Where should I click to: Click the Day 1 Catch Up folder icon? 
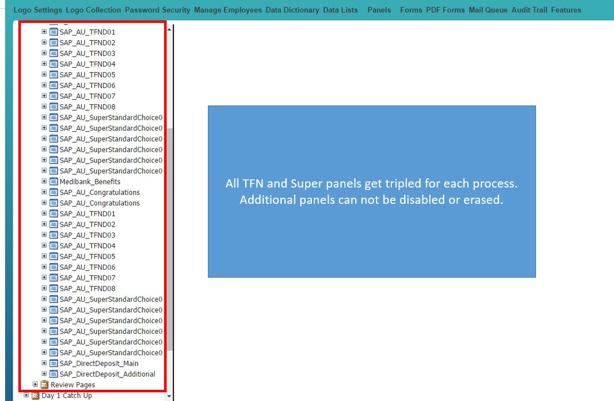[35, 395]
